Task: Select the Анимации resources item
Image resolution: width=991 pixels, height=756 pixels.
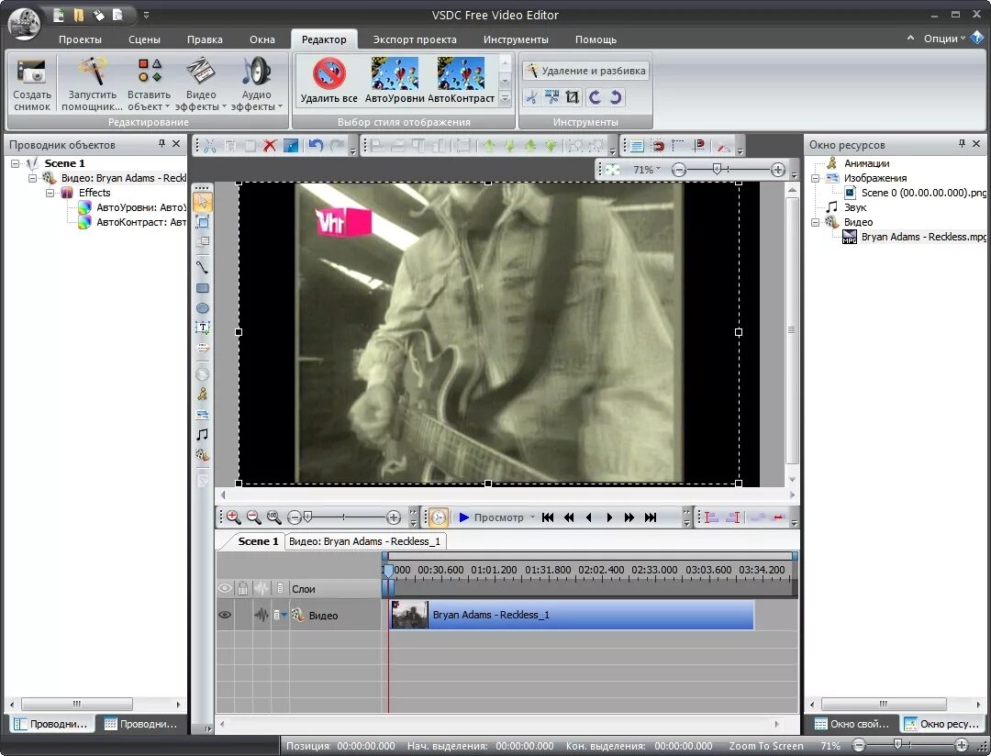Action: [866, 163]
